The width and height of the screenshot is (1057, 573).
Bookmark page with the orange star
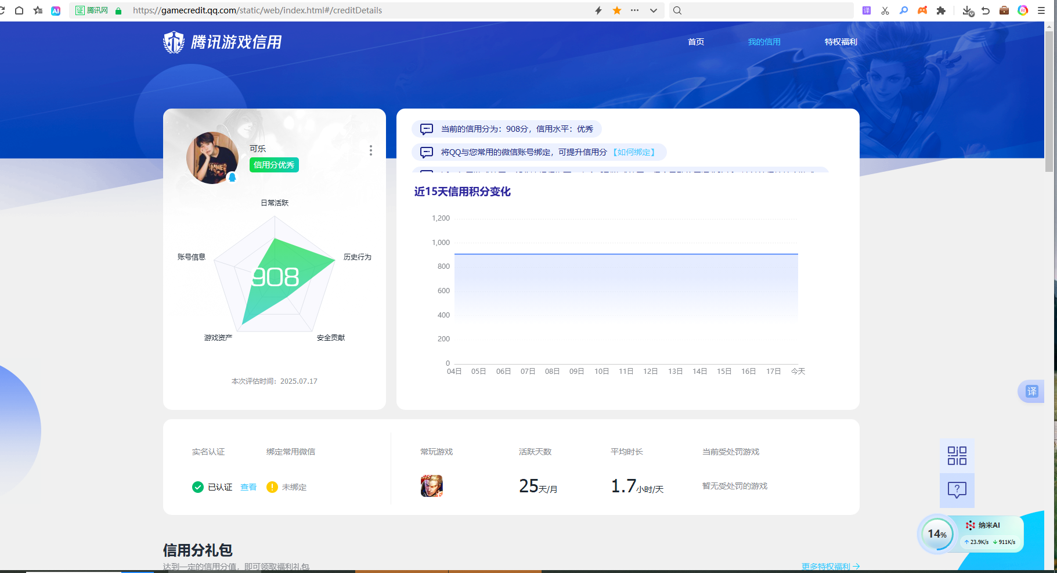617,10
